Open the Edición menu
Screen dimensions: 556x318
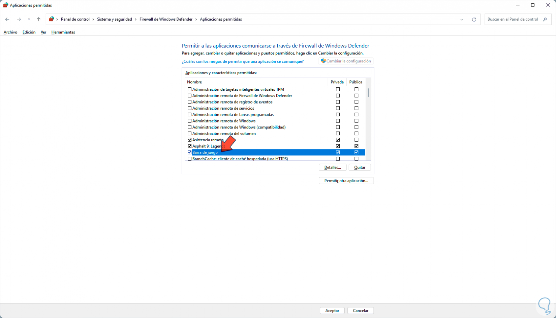[x=29, y=32]
